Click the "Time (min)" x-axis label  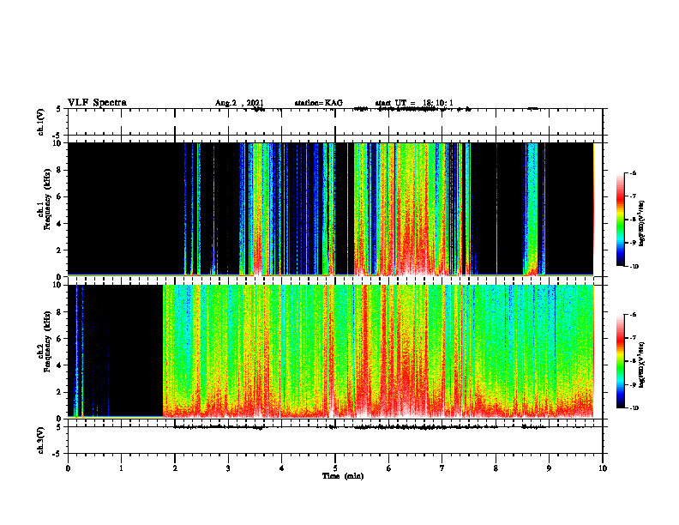[343, 476]
